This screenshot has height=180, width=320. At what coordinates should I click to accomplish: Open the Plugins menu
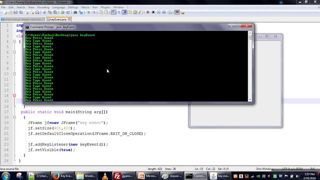point(105,7)
